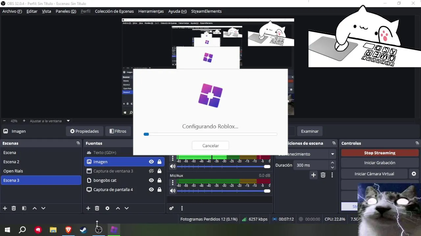Open advanced audio properties gear icon
The image size is (421, 236).
[171, 208]
